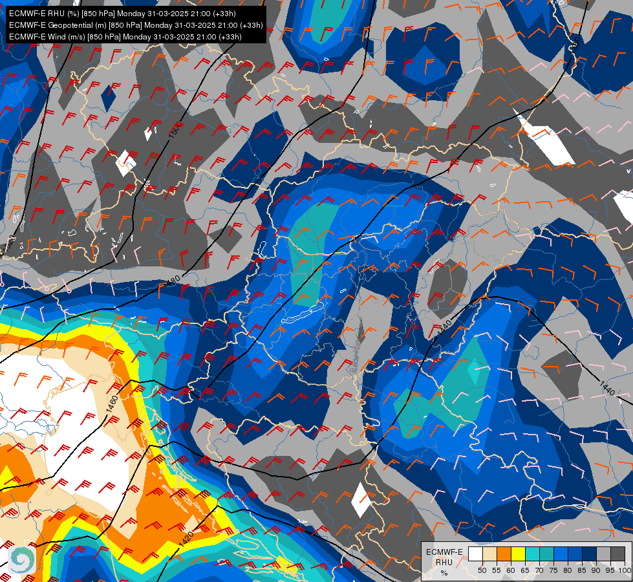
Task: Click the '70' legend tick value
Action: [x=539, y=570]
